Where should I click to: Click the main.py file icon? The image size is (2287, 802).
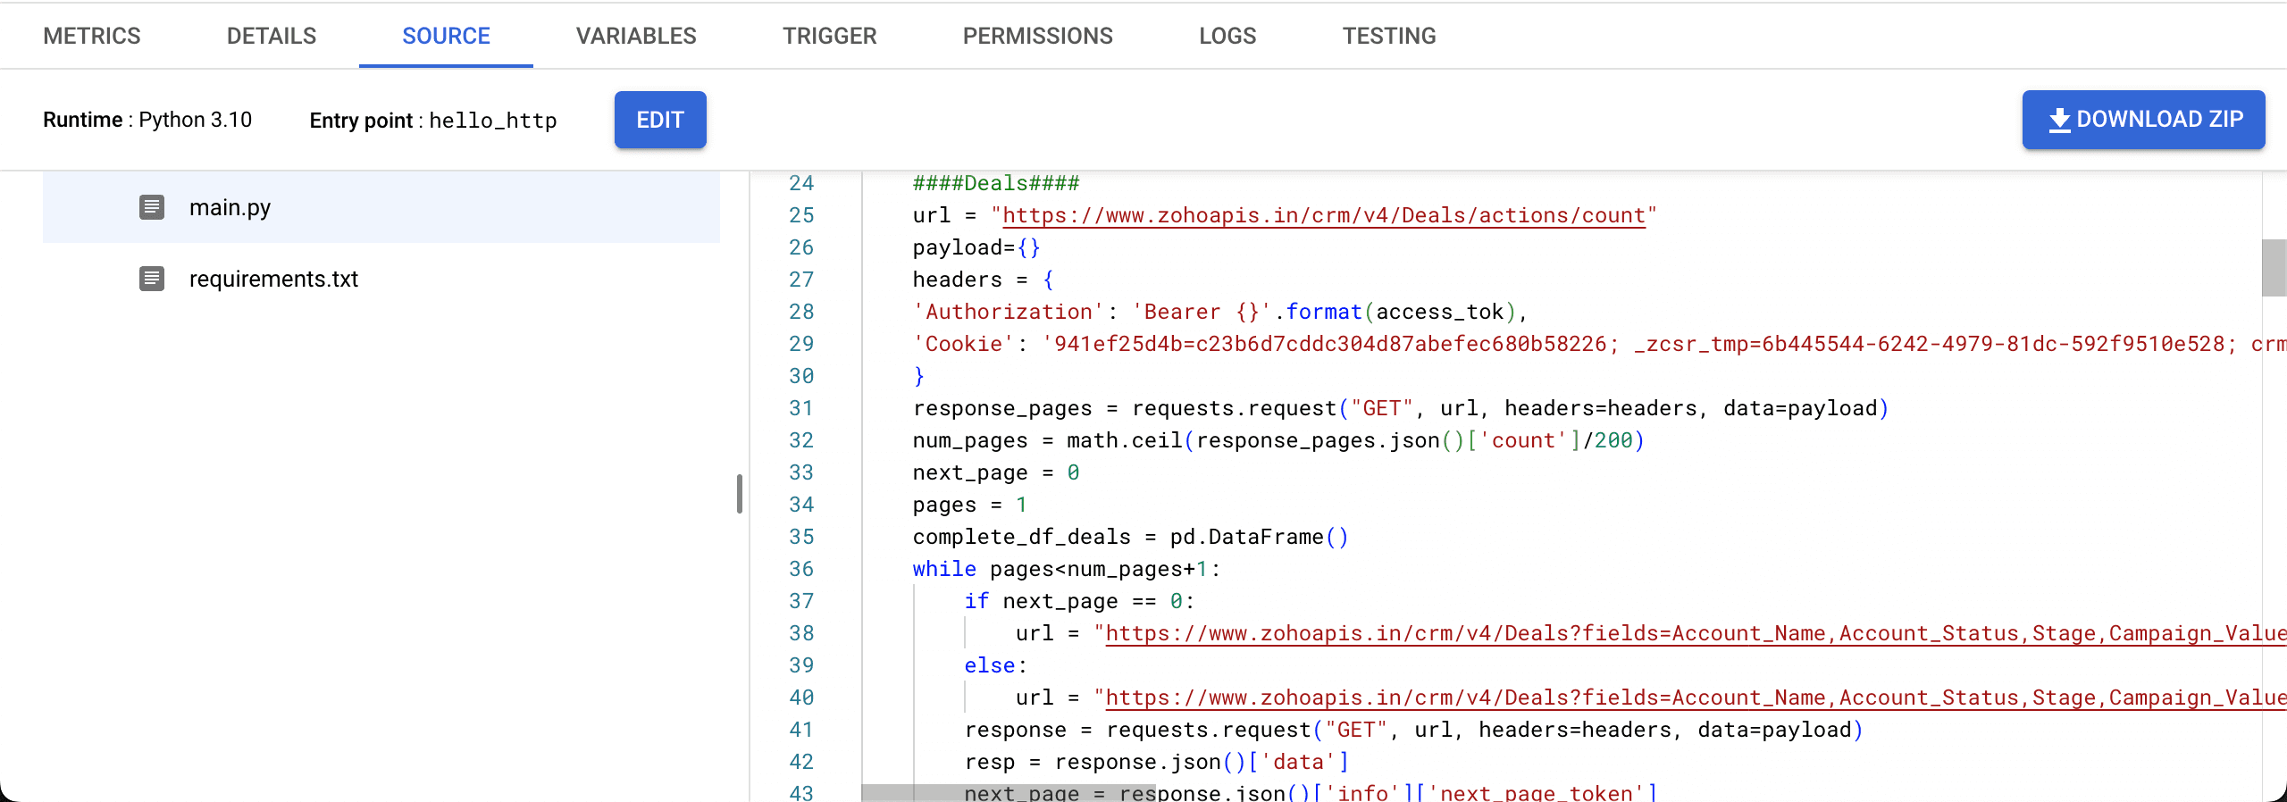point(152,207)
